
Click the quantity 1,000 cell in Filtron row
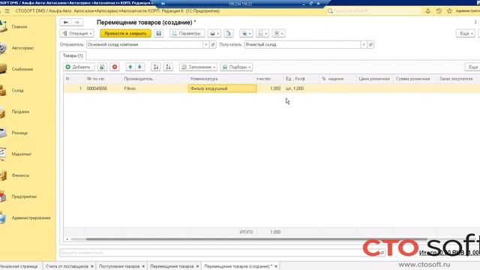(270, 88)
